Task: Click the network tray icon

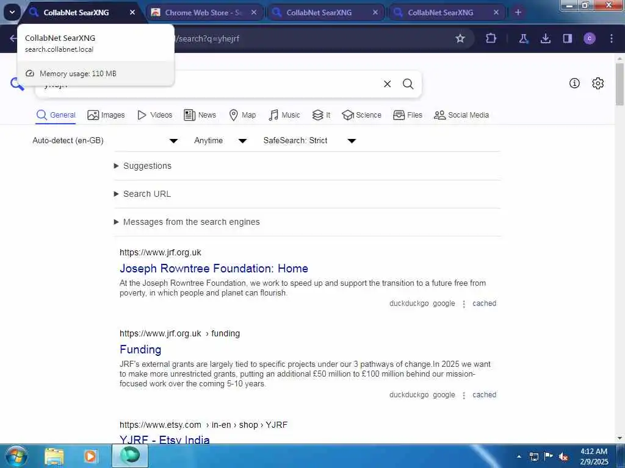Action: coord(534,456)
